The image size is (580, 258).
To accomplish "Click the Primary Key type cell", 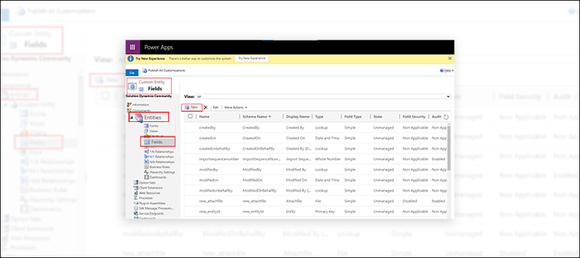I will coord(324,212).
